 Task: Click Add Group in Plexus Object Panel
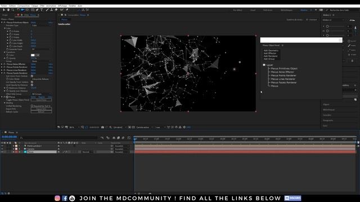pos(269,59)
